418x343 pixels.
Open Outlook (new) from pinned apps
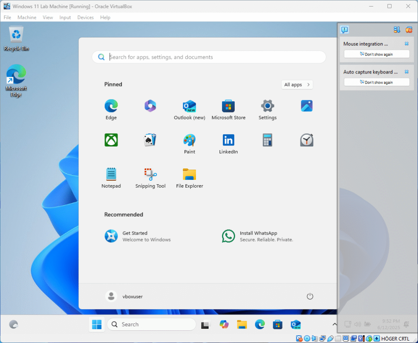189,109
